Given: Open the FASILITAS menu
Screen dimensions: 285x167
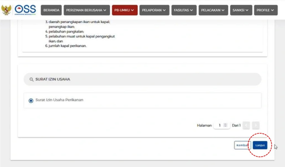Looking at the screenshot, I should tap(183, 10).
